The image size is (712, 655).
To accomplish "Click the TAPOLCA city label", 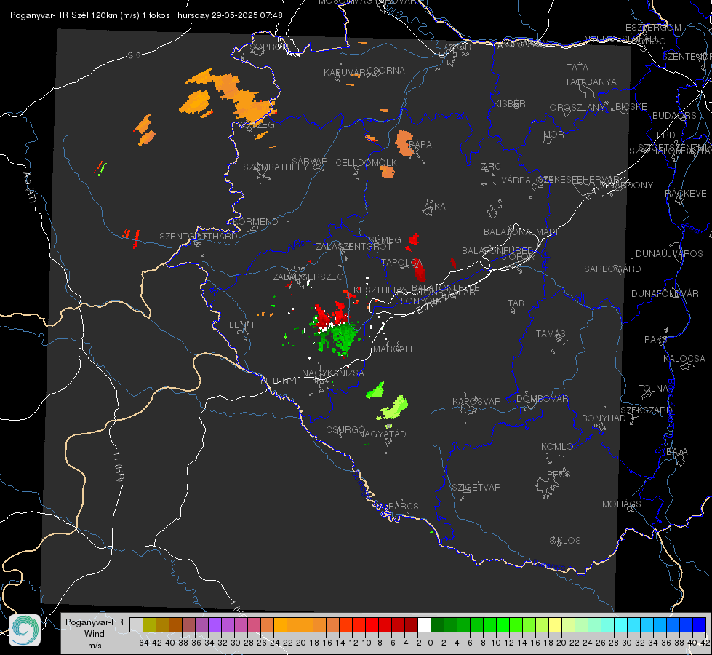I will [x=402, y=262].
